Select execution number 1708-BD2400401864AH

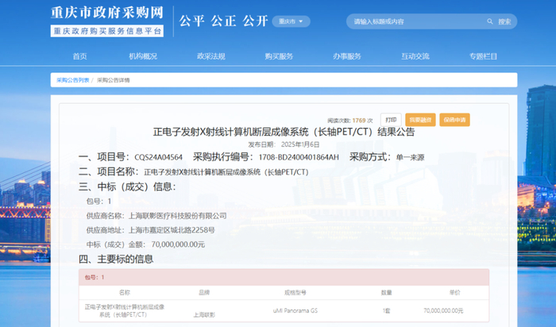[299, 157]
